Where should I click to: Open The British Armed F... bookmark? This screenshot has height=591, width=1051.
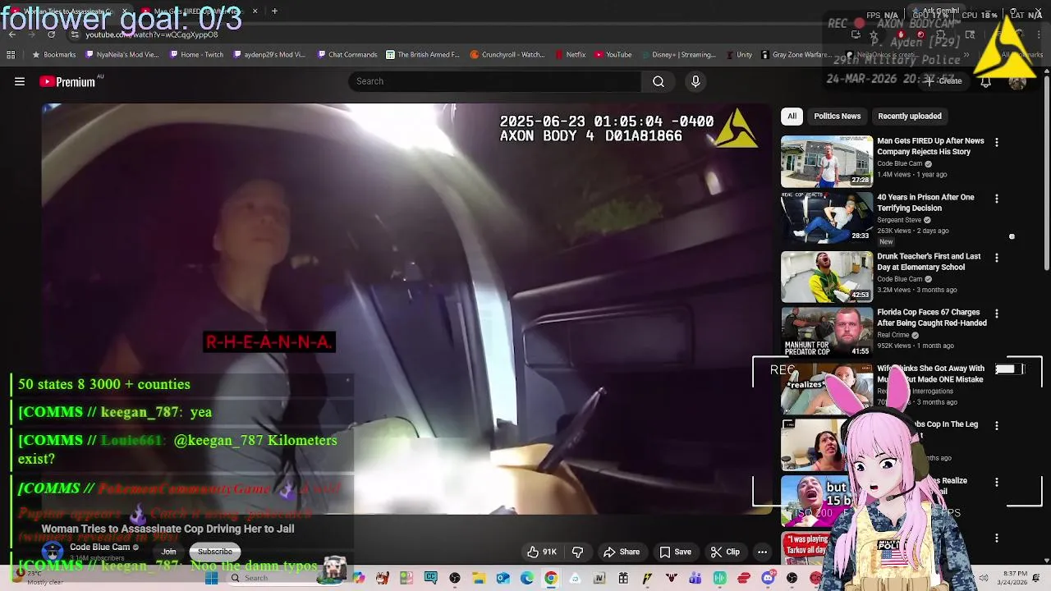423,55
